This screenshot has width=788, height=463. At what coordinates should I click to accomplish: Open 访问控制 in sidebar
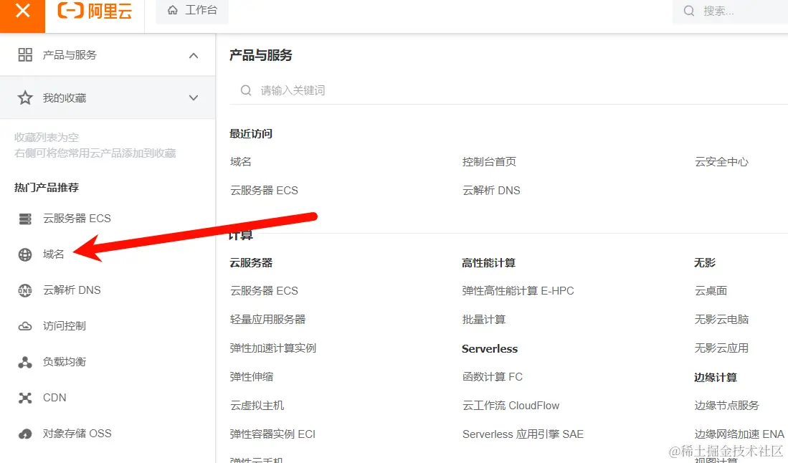(x=65, y=326)
